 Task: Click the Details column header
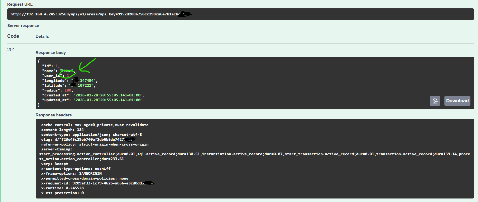point(42,36)
